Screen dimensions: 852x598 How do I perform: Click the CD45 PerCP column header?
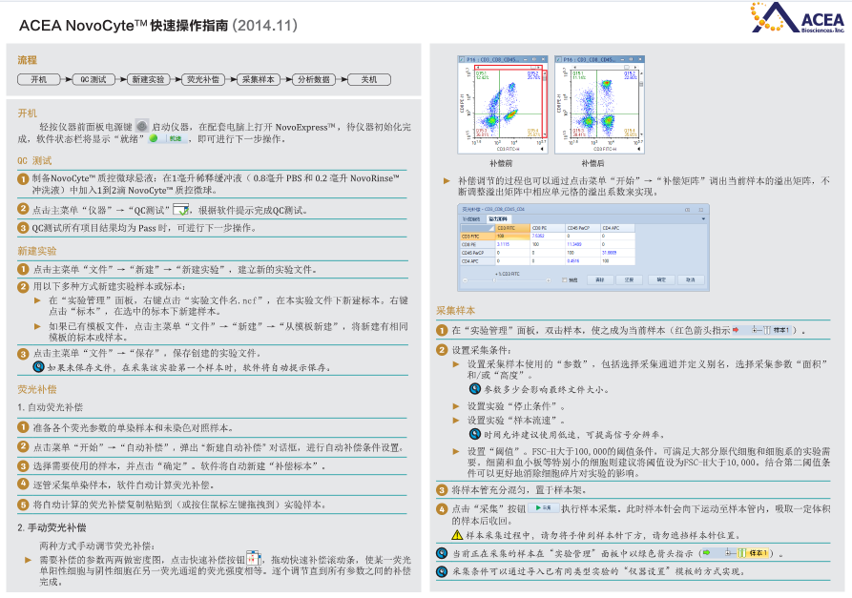pyautogui.click(x=583, y=228)
